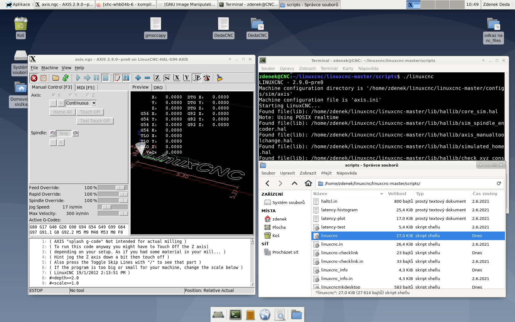The image size is (515, 322).
Task: Reload the current file in AXIS
Action: click(65, 78)
